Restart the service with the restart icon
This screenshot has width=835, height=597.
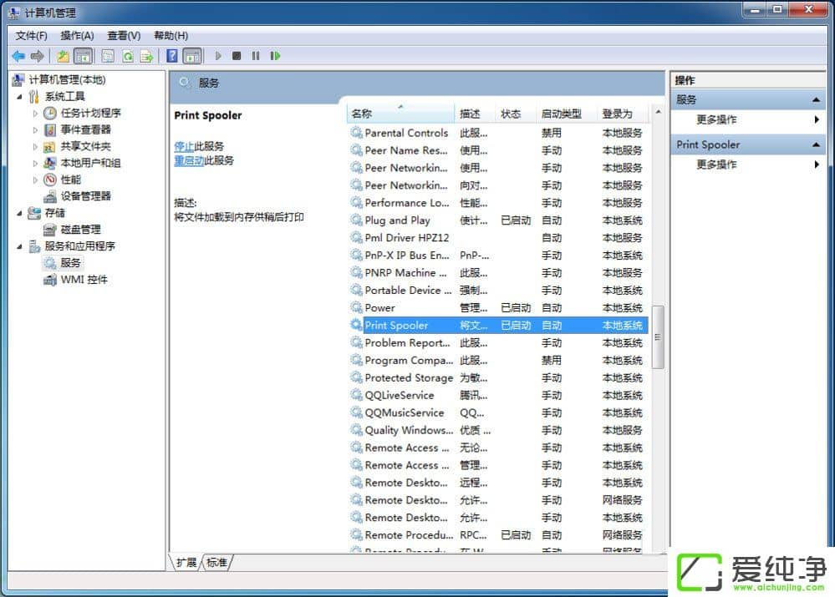point(276,56)
